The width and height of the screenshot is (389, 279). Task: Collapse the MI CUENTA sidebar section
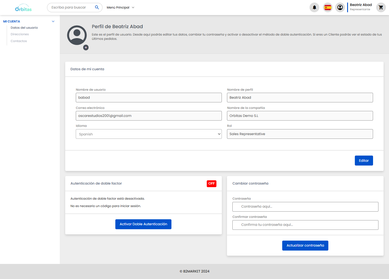point(53,21)
